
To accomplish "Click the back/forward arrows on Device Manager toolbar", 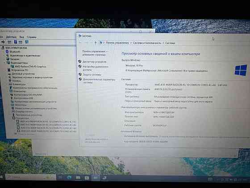I will pyautogui.click(x=3, y=42).
